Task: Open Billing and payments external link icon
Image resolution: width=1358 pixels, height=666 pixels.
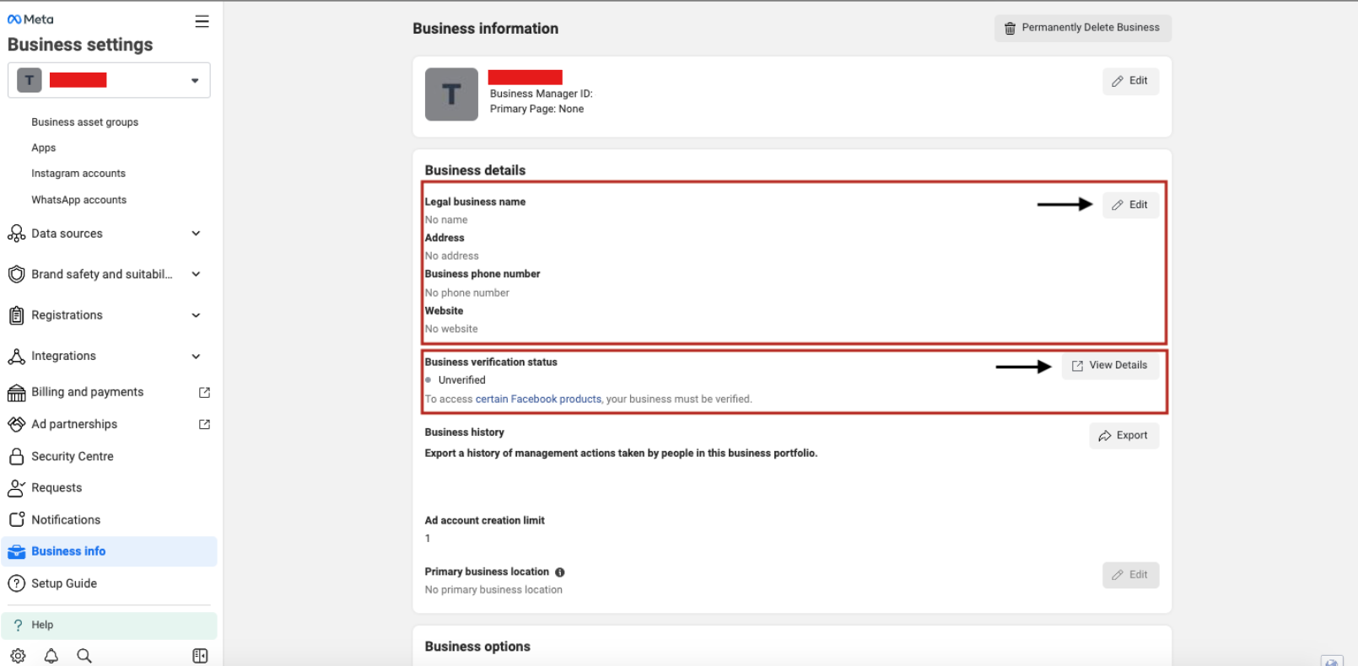Action: pos(204,393)
